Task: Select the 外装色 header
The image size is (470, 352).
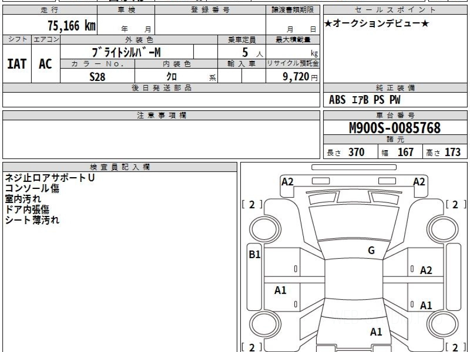Action: coord(139,40)
